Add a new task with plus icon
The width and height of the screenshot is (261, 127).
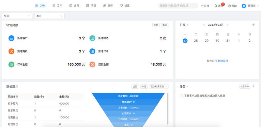[x=253, y=86]
